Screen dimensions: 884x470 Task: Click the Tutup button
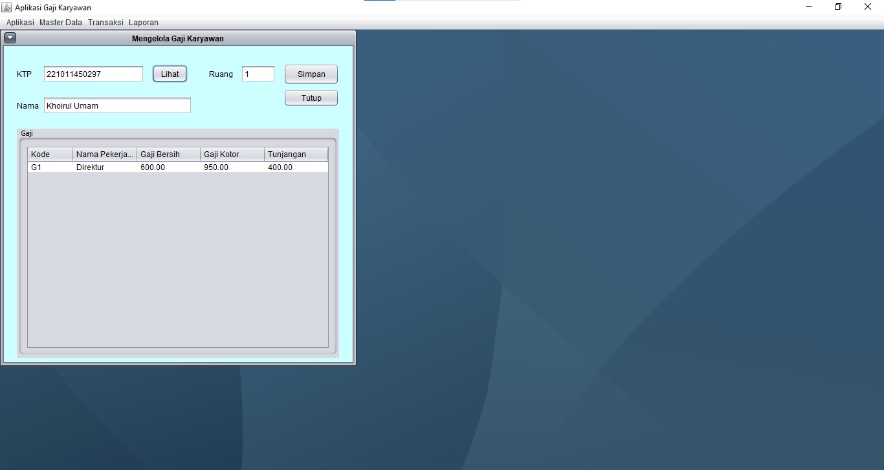click(311, 98)
